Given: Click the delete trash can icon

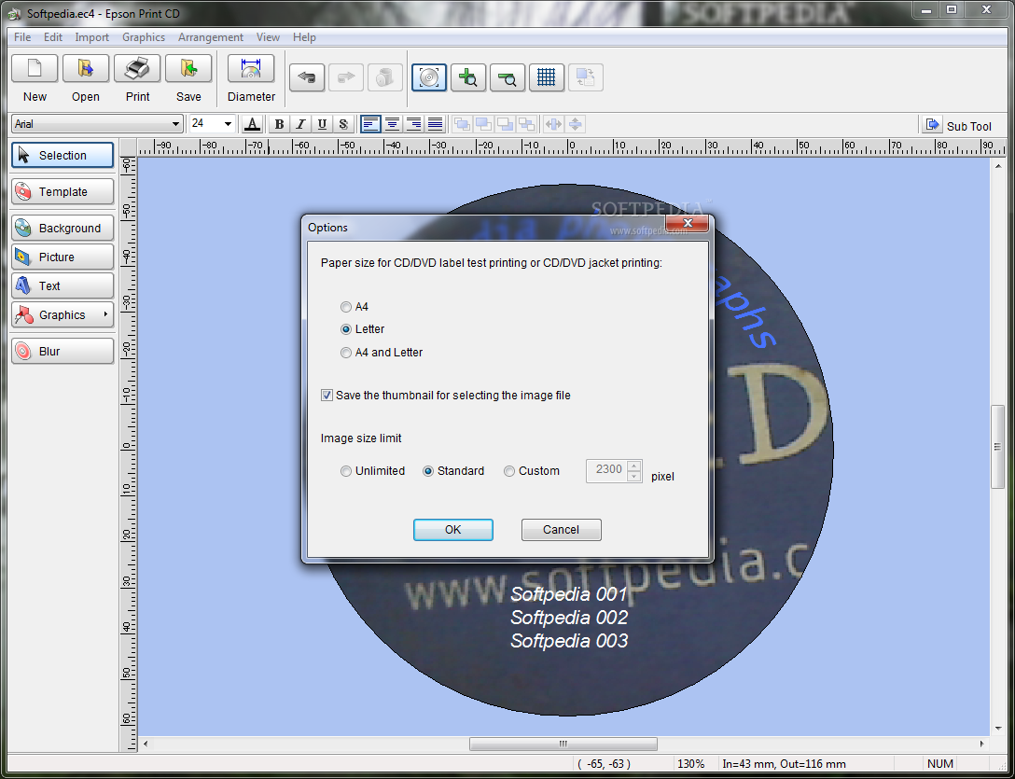Looking at the screenshot, I should 385,77.
